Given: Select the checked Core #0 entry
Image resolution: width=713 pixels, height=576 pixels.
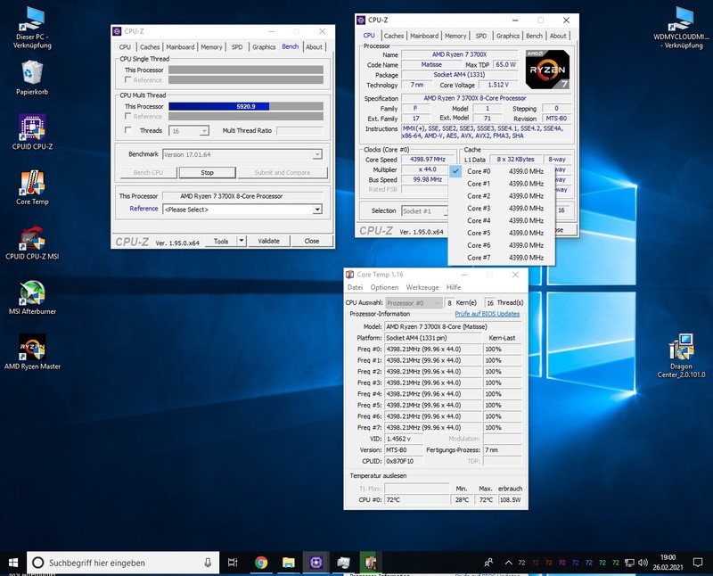Looking at the screenshot, I should point(502,171).
